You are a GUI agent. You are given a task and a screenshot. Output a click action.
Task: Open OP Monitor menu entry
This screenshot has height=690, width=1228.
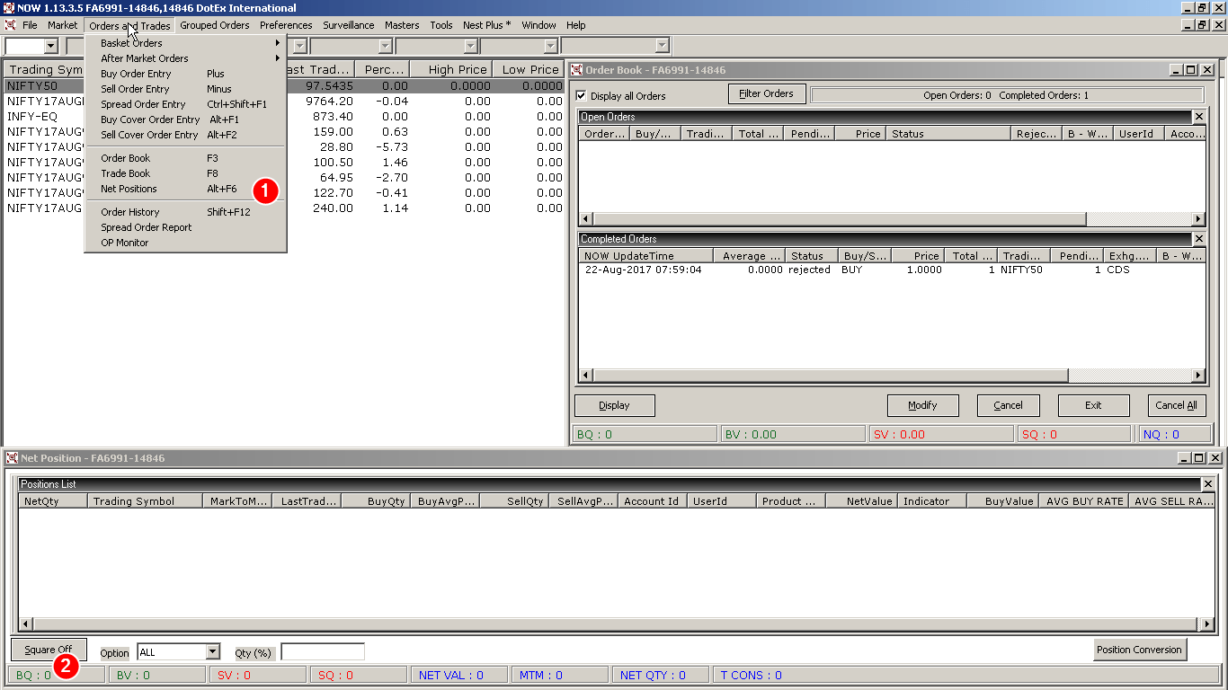pyautogui.click(x=184, y=243)
